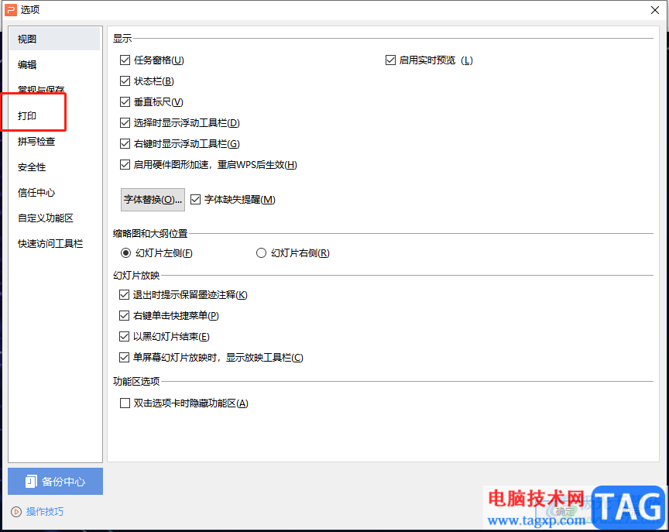
Task: Toggle 退出时提示保留墨迹注释(K)
Action: pos(124,294)
